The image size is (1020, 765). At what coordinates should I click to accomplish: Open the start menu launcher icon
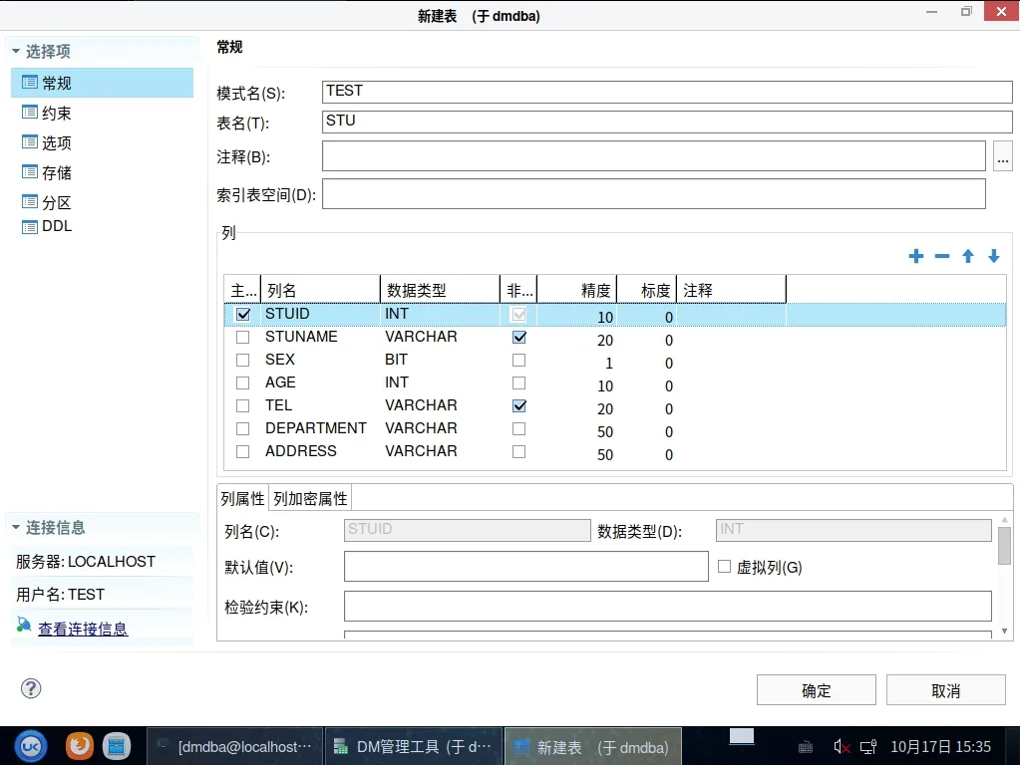[30, 745]
